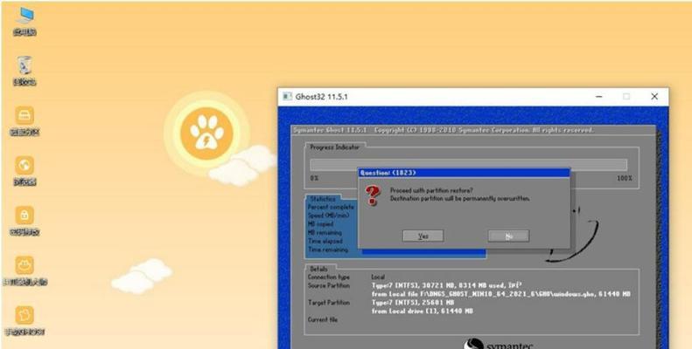Screen dimensions: 692x349
Task: Click the 'Percent complete' statistics row
Action: 331,207
